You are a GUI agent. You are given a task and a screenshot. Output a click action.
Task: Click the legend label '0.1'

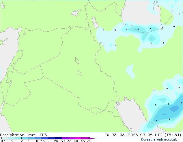(3, 141)
